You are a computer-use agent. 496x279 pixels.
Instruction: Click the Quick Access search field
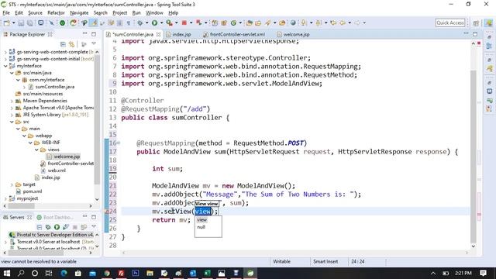tap(450, 22)
